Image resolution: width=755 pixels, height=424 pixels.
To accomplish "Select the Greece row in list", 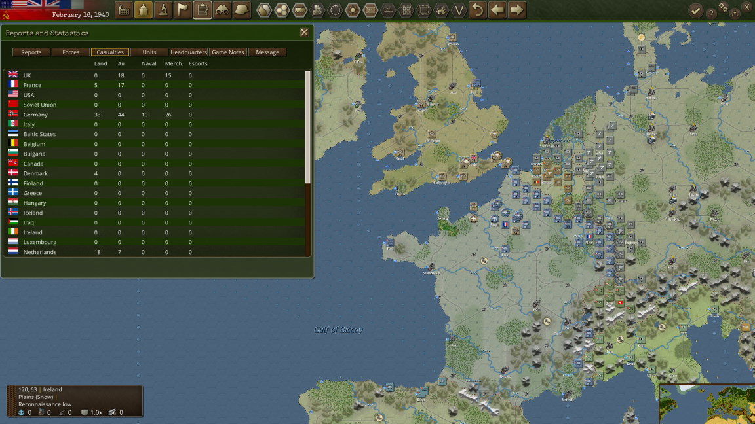I will coord(154,193).
